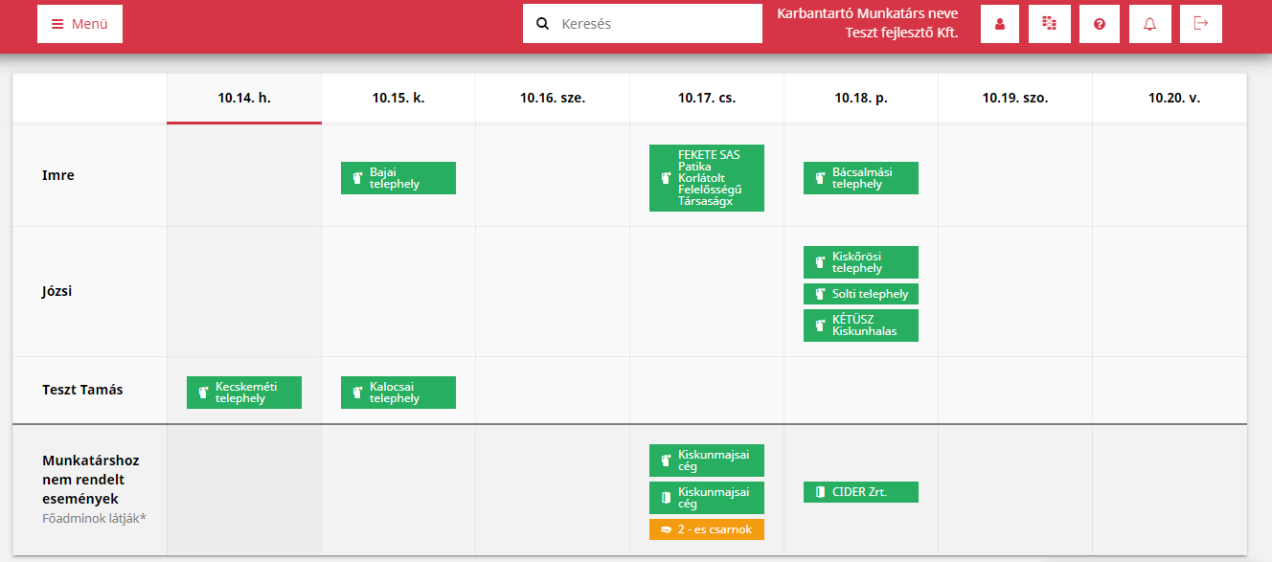Click the search magnifier icon
Image resolution: width=1272 pixels, height=562 pixels.
click(x=542, y=24)
